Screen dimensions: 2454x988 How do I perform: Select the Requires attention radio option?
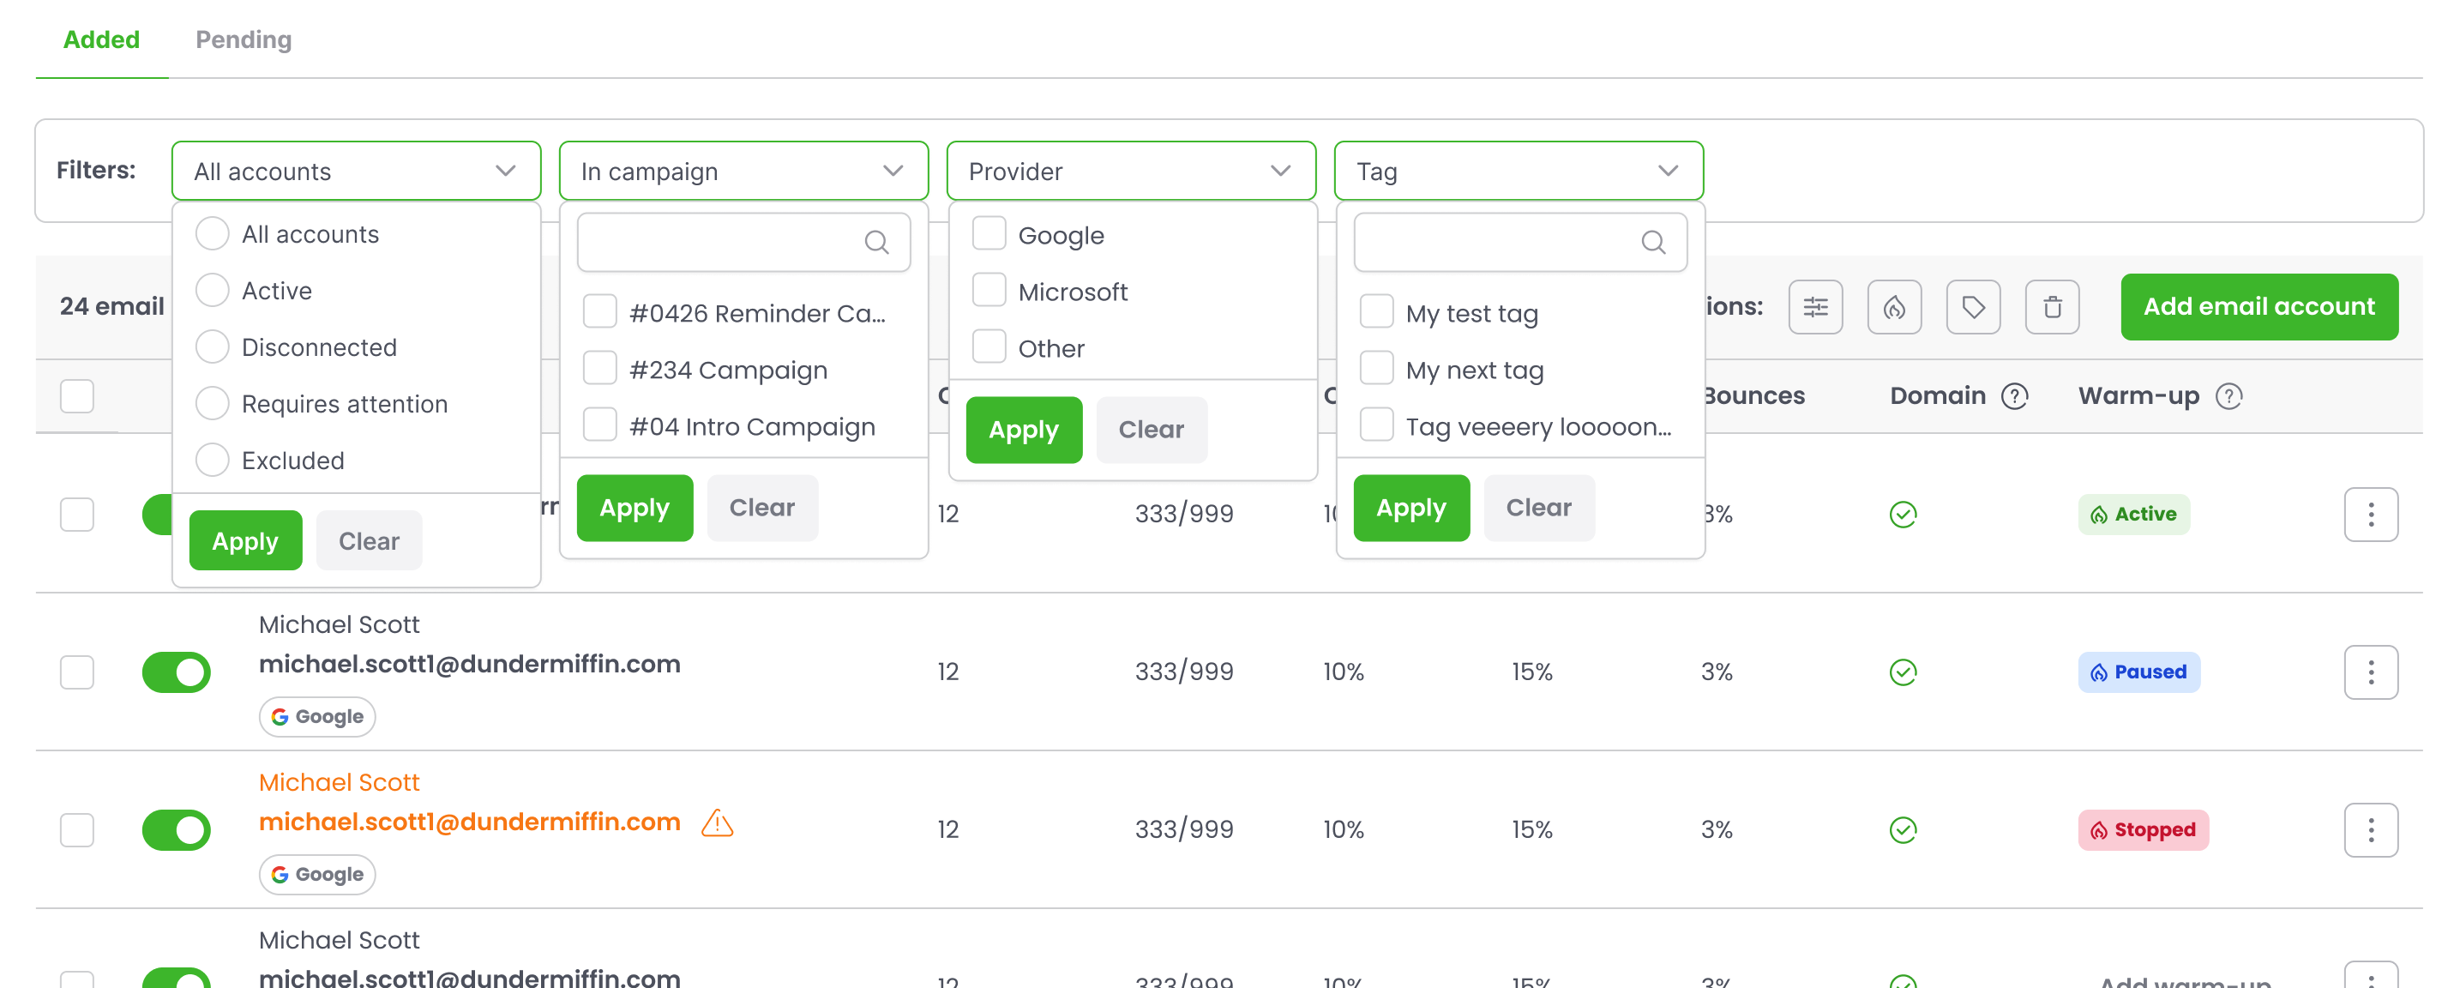(213, 404)
